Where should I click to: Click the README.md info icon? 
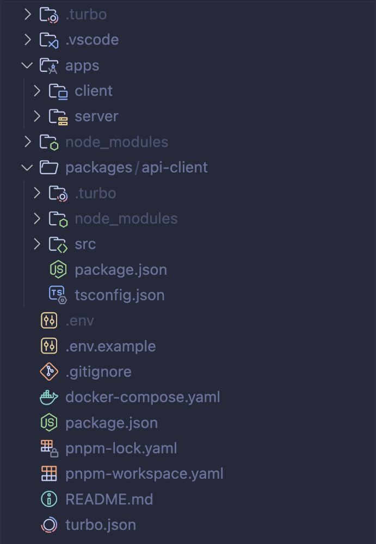coord(49,499)
